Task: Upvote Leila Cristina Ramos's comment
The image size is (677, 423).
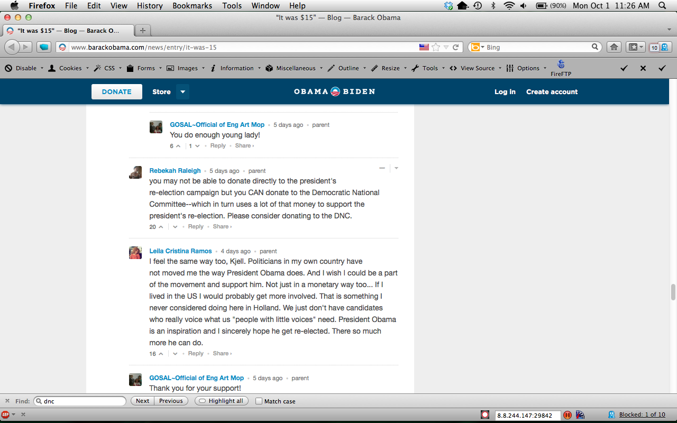Action: click(x=161, y=354)
